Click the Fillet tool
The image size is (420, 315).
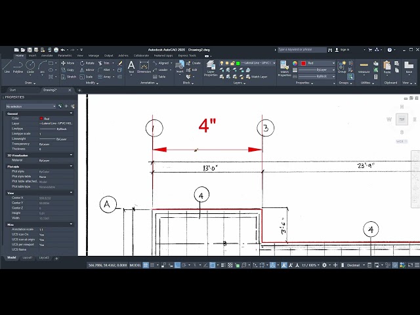click(x=104, y=70)
